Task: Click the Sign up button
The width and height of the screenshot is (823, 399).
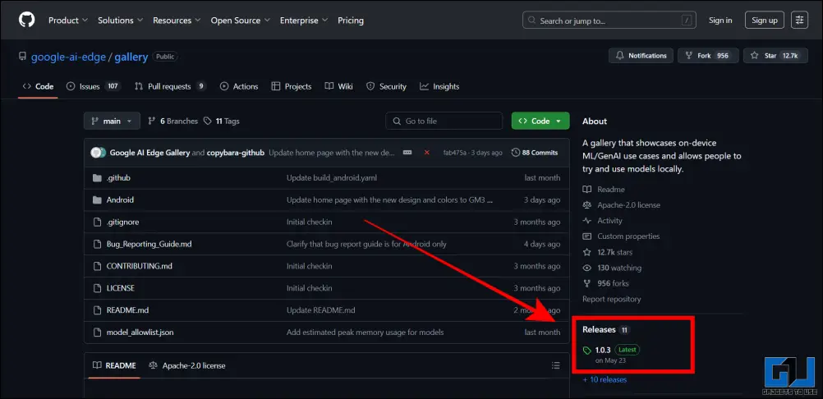Action: [764, 20]
